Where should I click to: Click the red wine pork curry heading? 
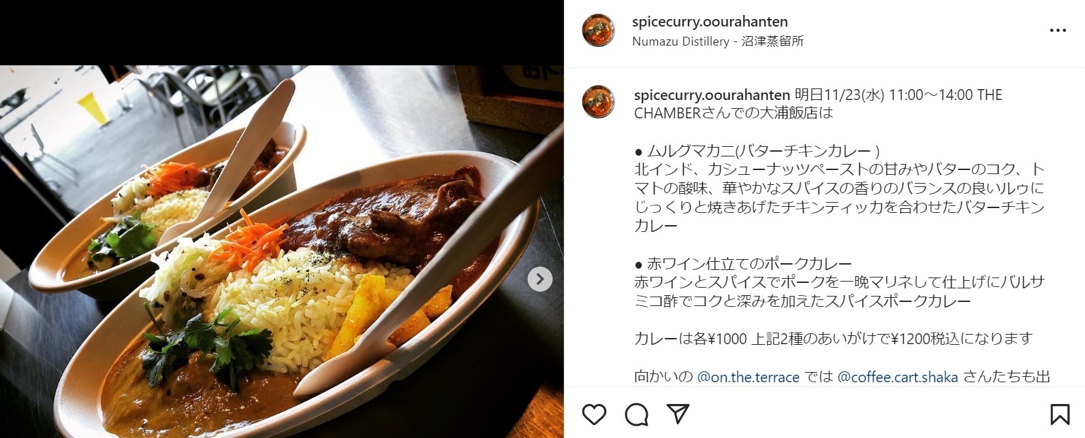[x=742, y=264]
